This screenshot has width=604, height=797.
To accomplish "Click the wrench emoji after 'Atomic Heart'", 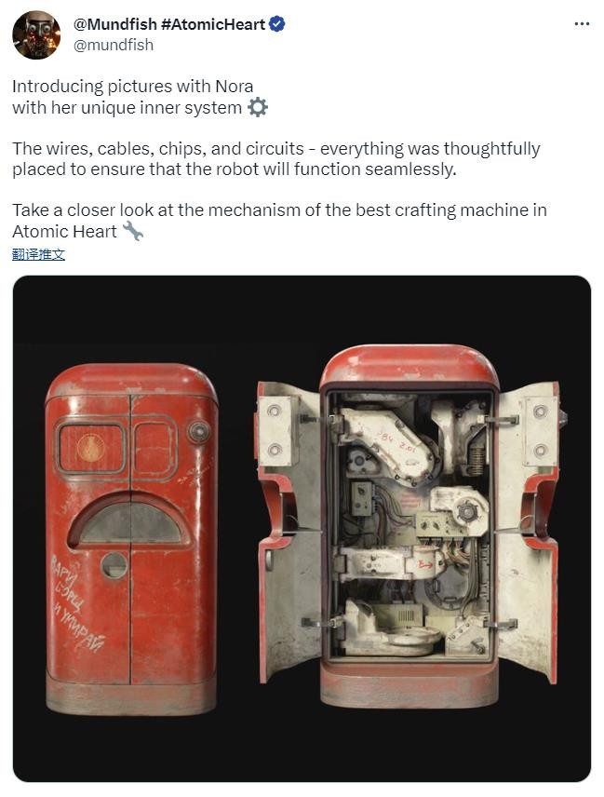I will (x=133, y=231).
